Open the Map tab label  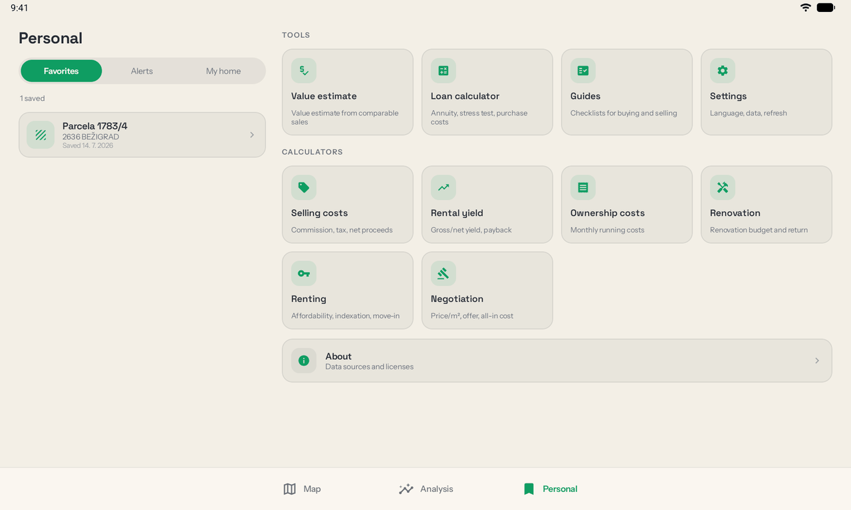click(312, 489)
